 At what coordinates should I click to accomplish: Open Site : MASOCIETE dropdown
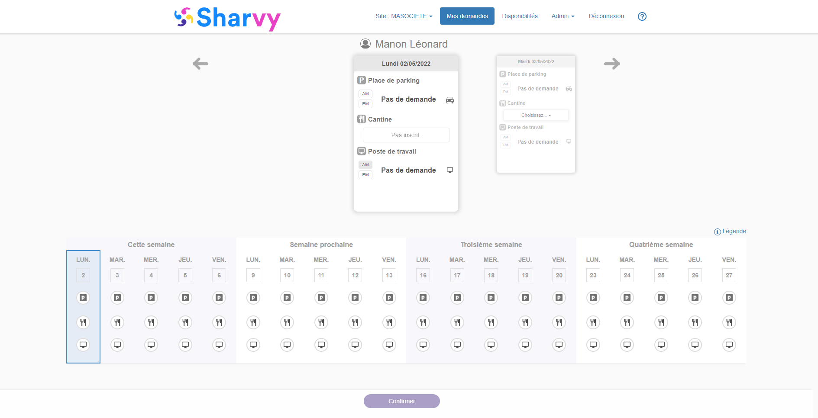(404, 16)
